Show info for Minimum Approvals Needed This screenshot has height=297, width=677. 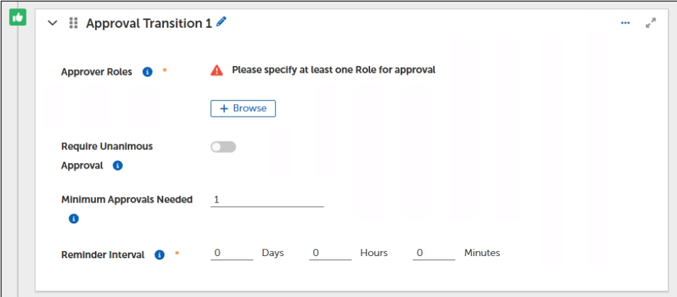(74, 219)
